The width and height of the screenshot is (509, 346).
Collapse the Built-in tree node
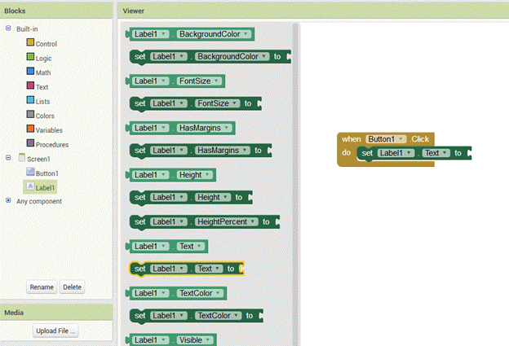click(x=8, y=28)
